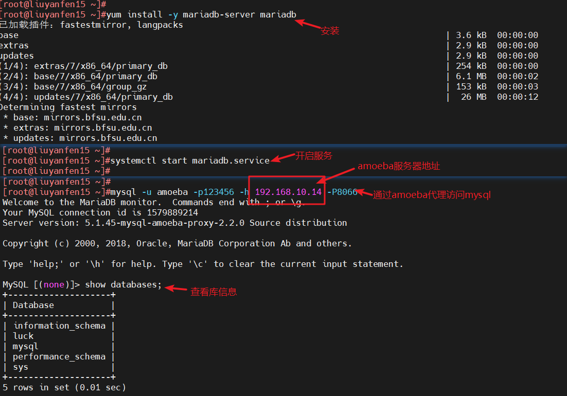567x396 pixels.
Task: Click the '-p123456' password option
Action: [214, 192]
